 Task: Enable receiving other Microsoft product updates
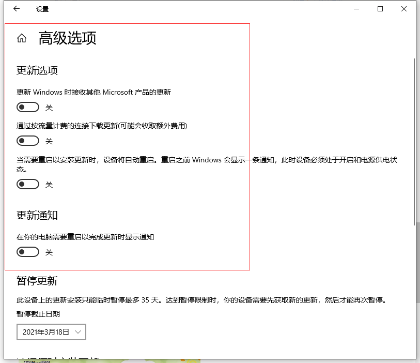pos(28,107)
